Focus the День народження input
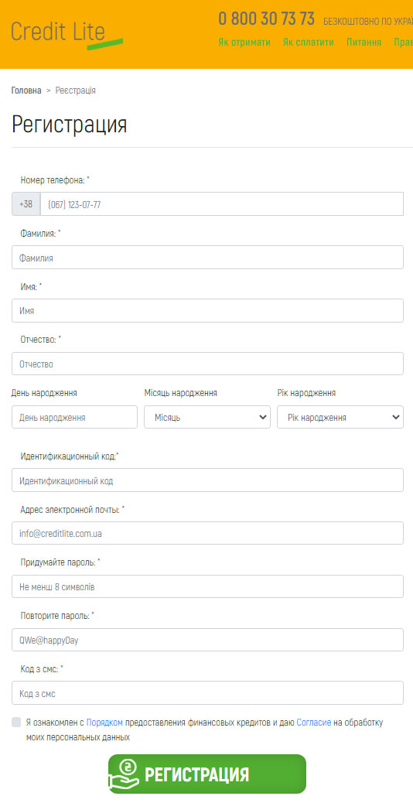This screenshot has width=413, height=803. (x=75, y=417)
